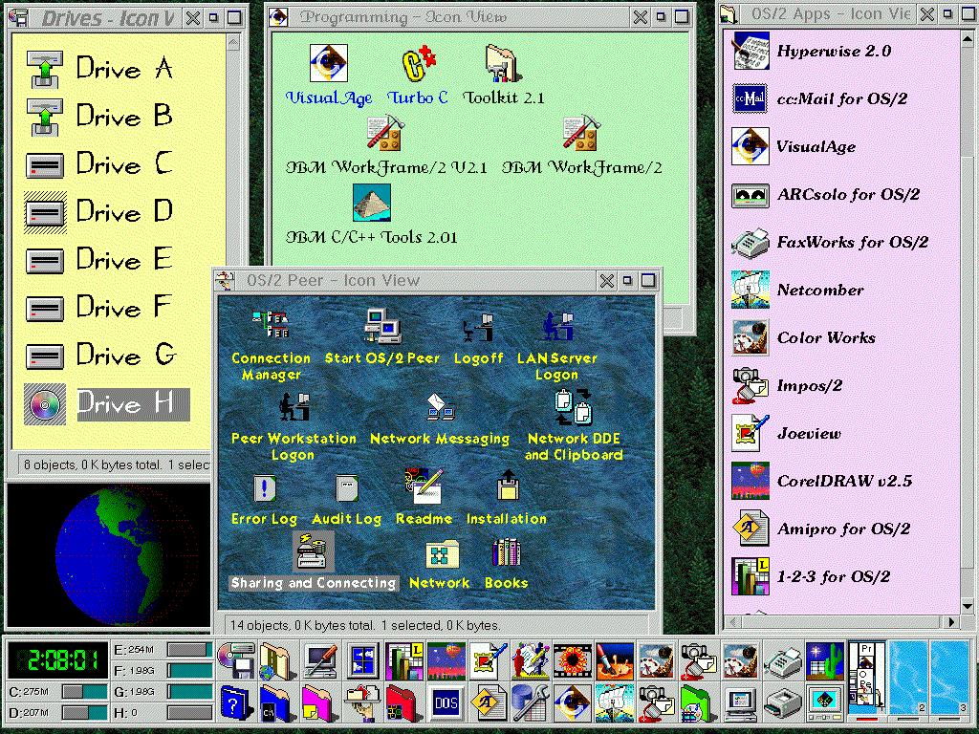979x734 pixels.
Task: Select Drive C hard disk icon
Action: [44, 165]
